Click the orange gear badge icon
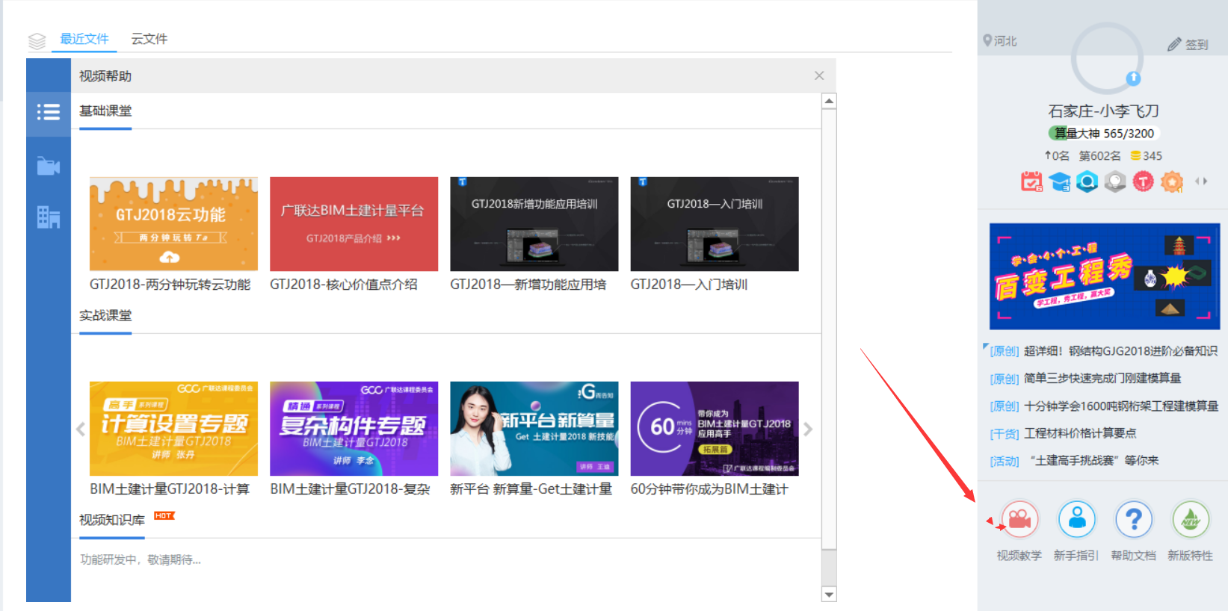1228x611 pixels. point(1172,182)
